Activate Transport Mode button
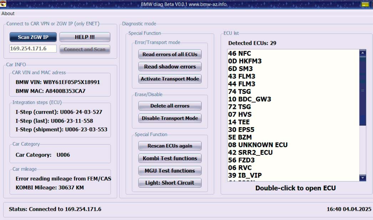 point(170,79)
